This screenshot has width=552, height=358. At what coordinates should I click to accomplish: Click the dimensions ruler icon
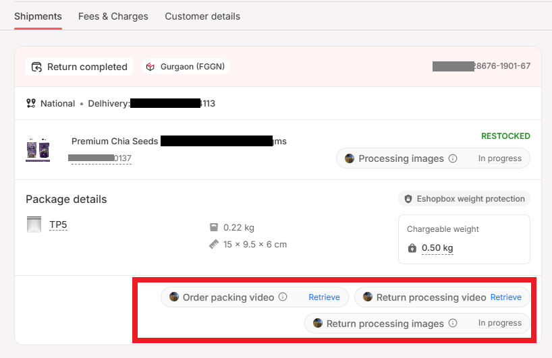(x=214, y=245)
